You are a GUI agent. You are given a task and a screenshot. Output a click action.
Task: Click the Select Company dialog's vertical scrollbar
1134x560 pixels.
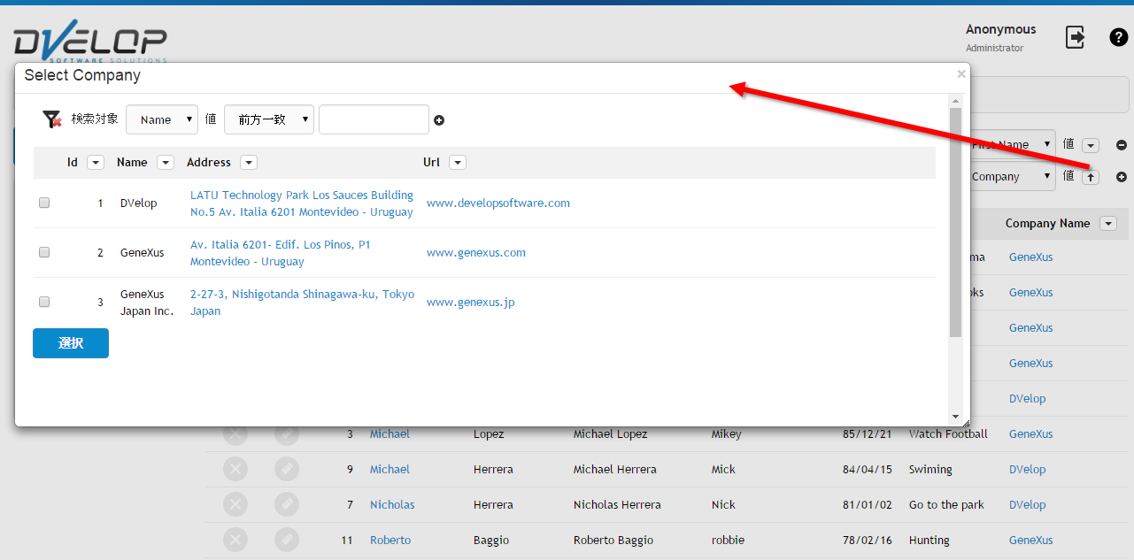955,221
